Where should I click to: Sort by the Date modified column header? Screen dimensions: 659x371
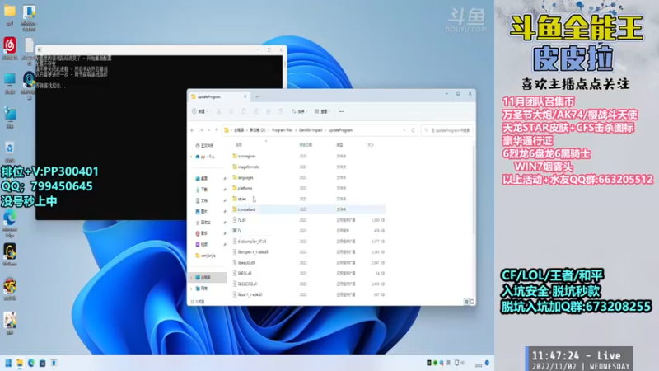coord(306,145)
